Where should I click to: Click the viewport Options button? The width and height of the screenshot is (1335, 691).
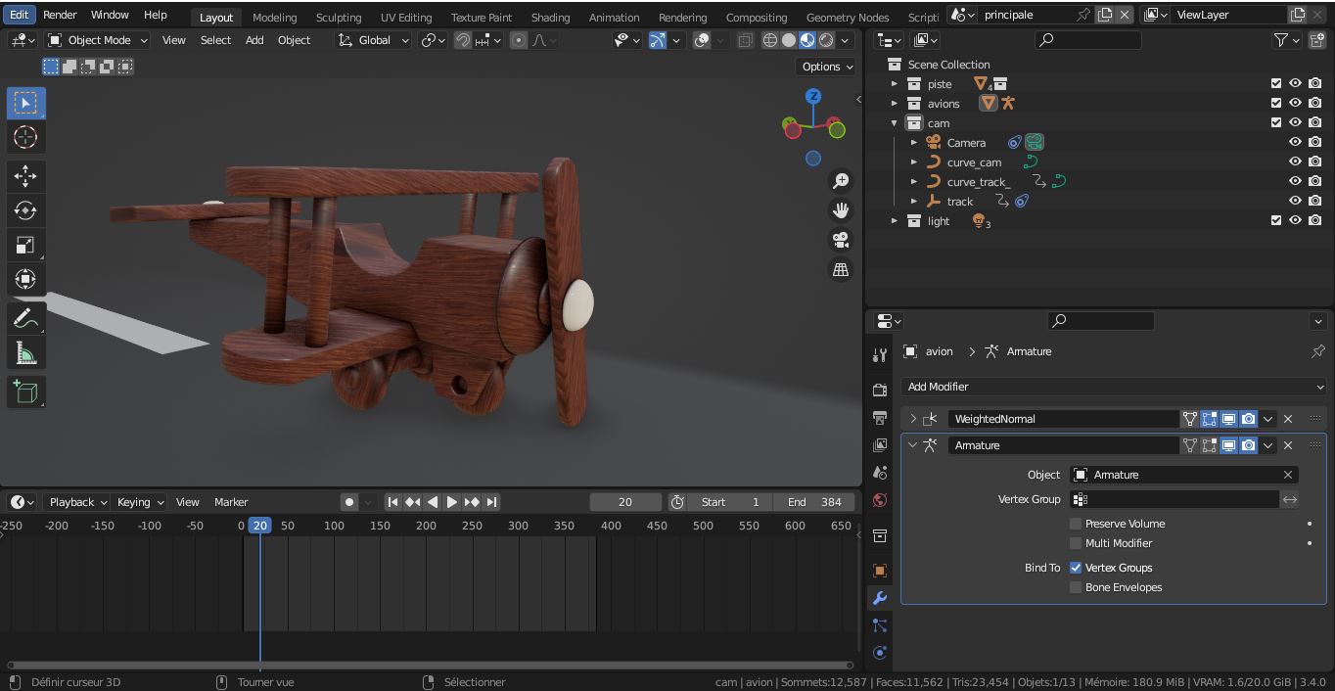827,67
